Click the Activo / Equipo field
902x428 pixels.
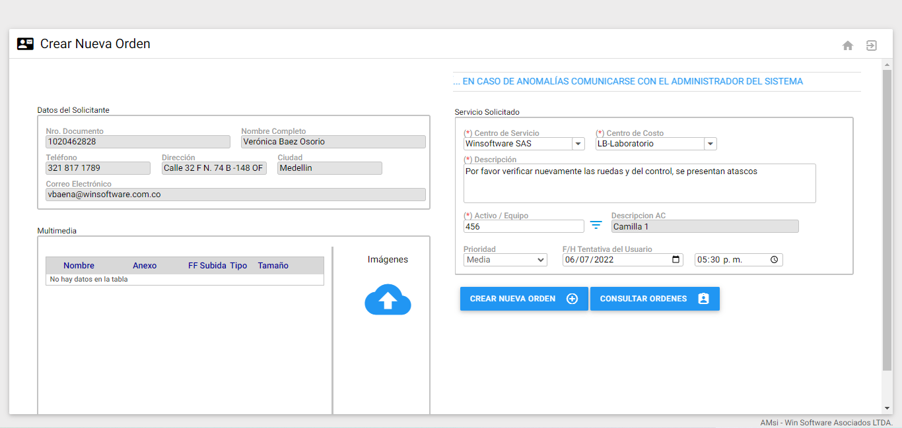pos(524,226)
